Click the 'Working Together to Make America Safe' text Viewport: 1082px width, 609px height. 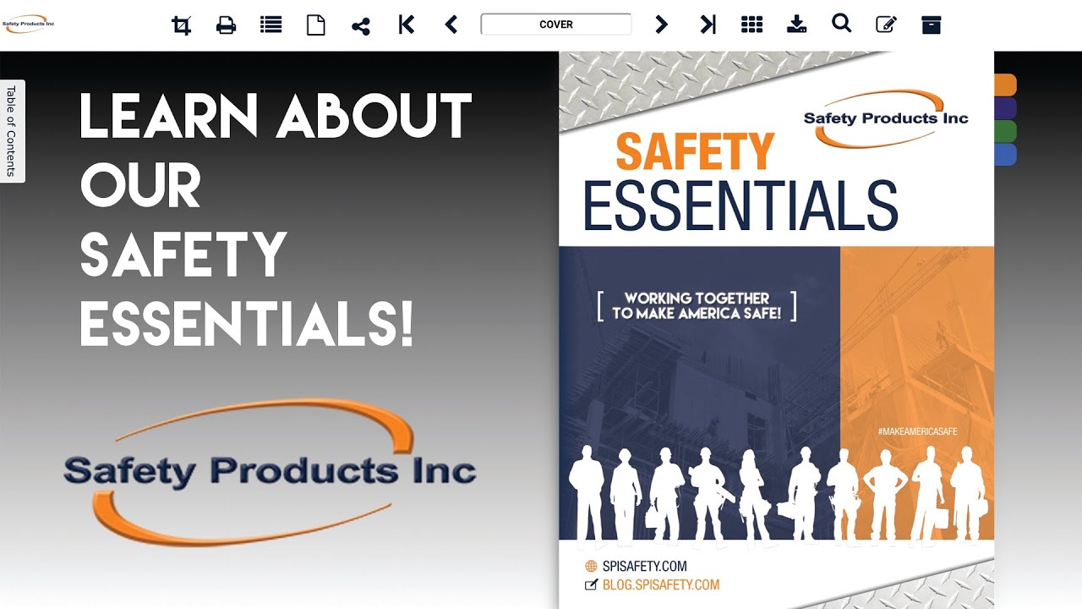(x=697, y=305)
